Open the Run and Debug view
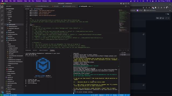 click(2, 20)
